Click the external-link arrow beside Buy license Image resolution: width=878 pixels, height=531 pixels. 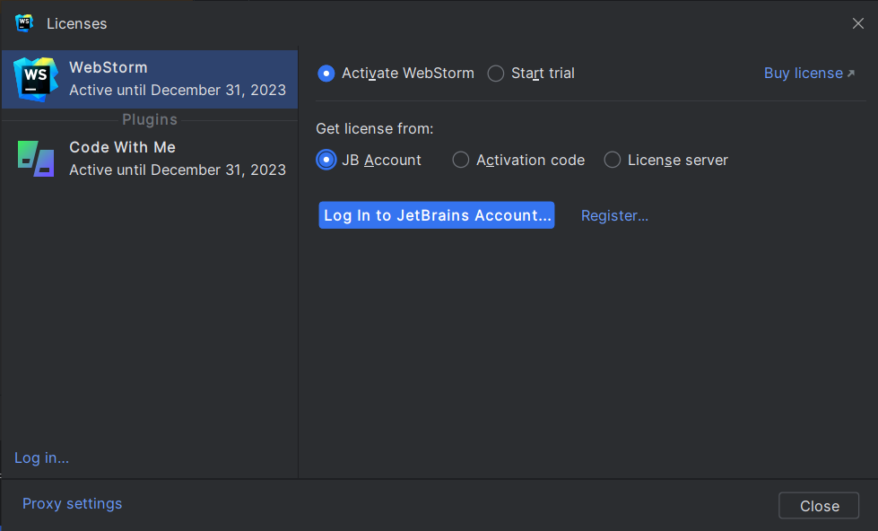tap(851, 74)
